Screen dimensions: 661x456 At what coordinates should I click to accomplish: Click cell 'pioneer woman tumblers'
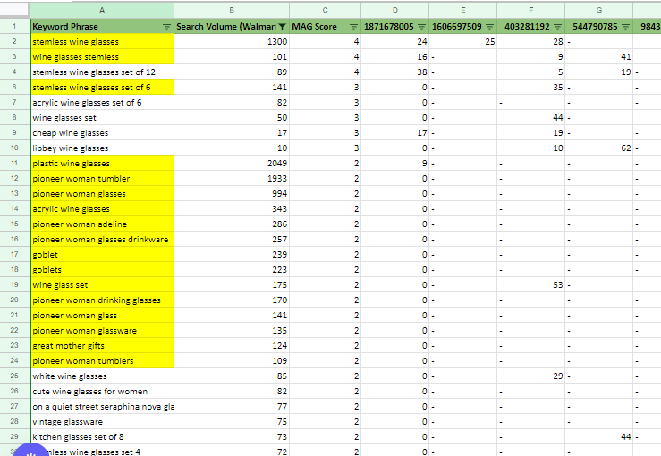102,360
